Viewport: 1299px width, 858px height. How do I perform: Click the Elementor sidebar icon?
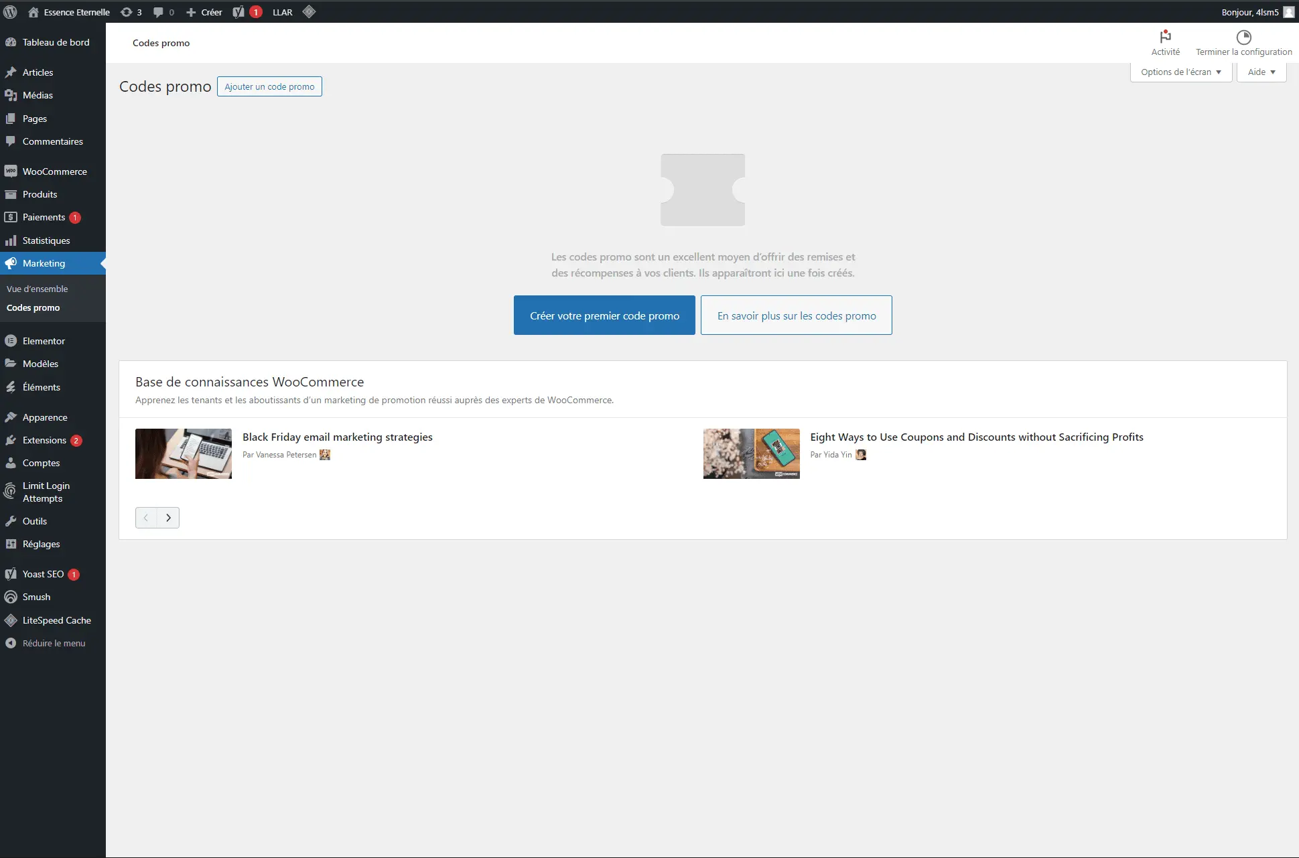(x=11, y=341)
